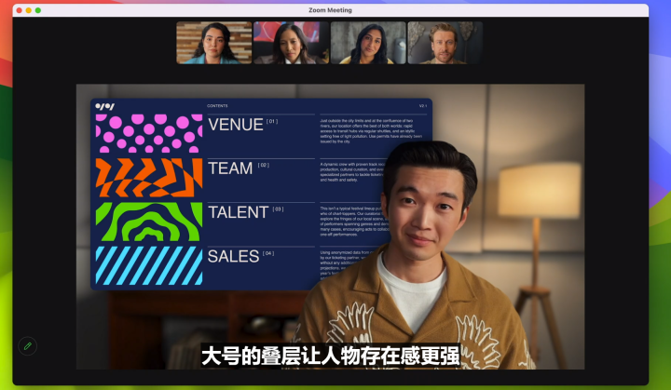Click the Zoom Meeting window title
This screenshot has height=390, width=671.
330,10
